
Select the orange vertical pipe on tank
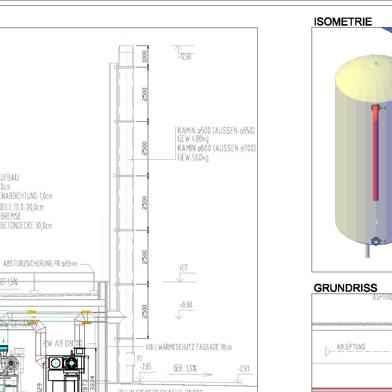376,161
